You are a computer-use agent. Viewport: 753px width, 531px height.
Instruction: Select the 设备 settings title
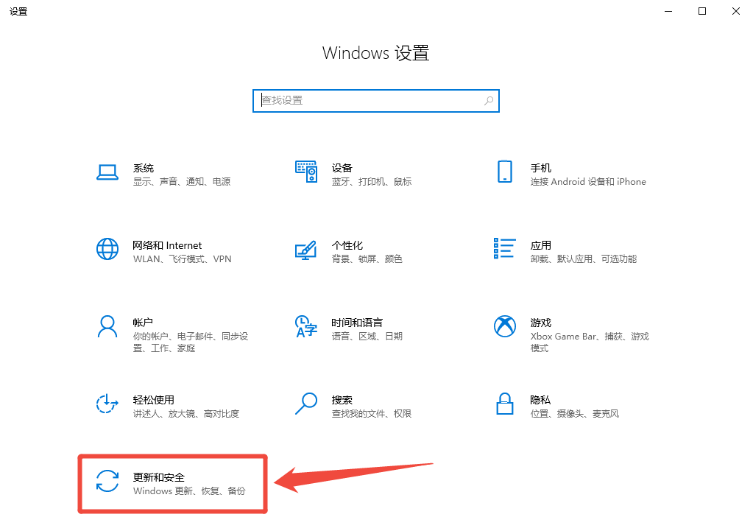point(342,168)
